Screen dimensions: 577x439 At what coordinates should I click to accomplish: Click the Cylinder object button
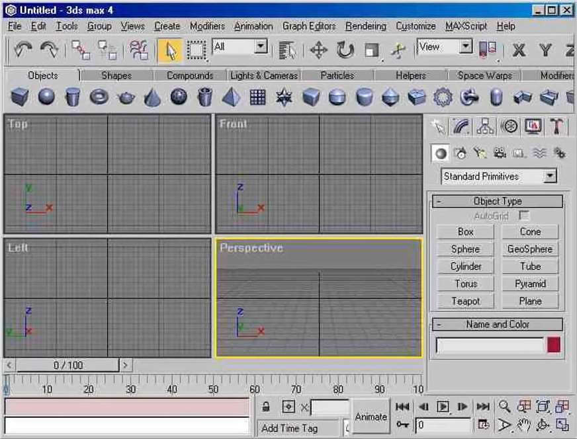point(465,266)
